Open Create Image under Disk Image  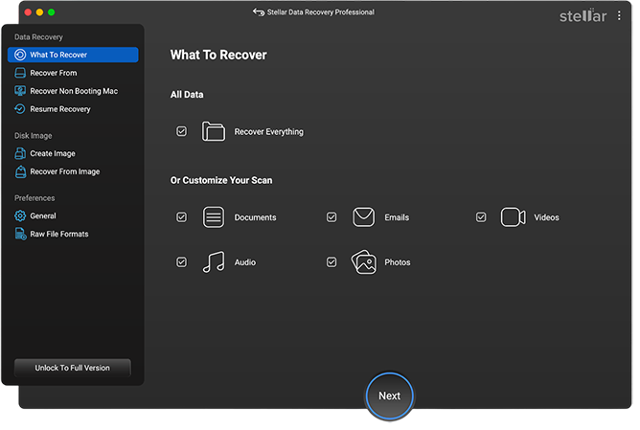(x=73, y=153)
